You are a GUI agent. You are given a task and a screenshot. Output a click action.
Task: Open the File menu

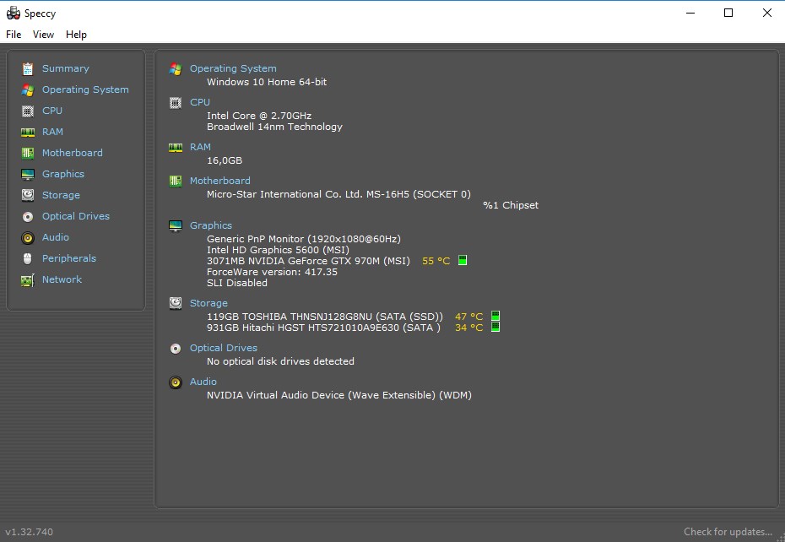(14, 34)
